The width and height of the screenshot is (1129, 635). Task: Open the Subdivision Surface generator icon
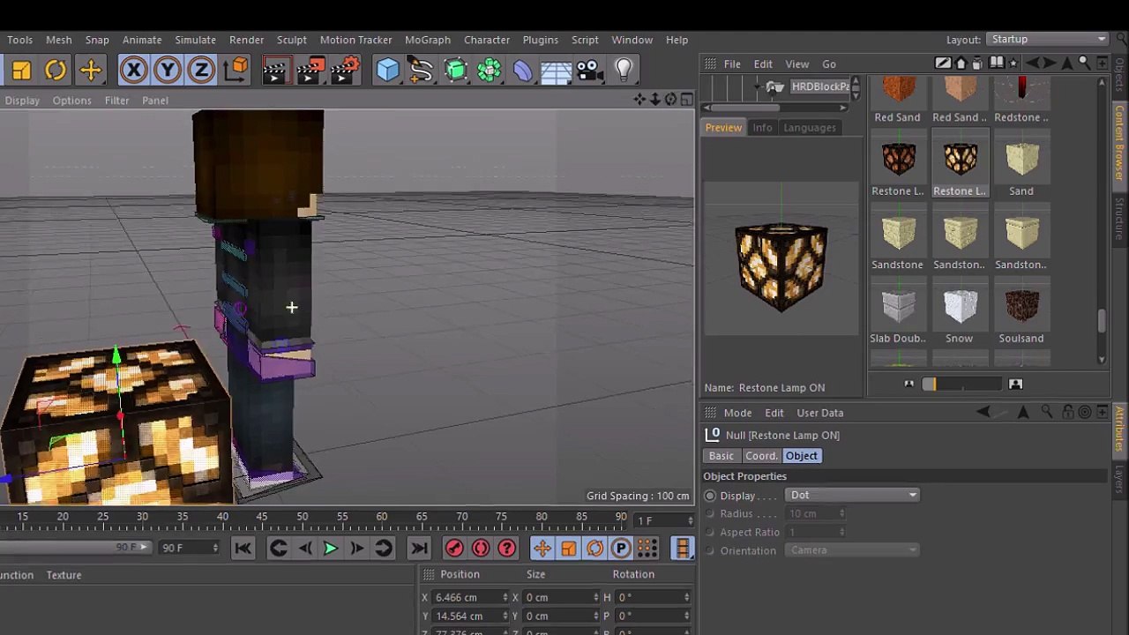456,70
